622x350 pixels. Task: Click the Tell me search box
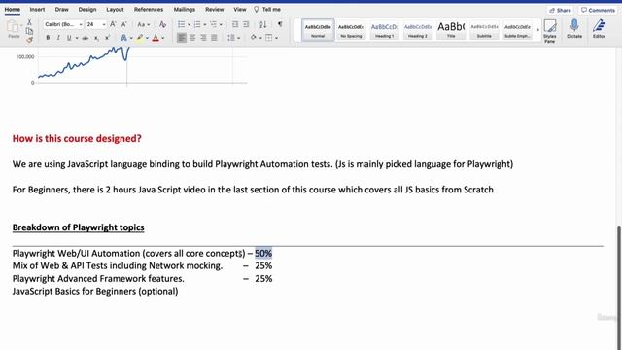267,9
